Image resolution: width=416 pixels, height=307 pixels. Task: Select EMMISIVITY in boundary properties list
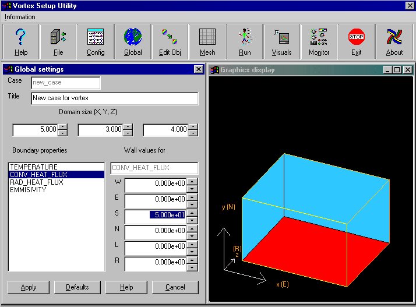point(57,190)
